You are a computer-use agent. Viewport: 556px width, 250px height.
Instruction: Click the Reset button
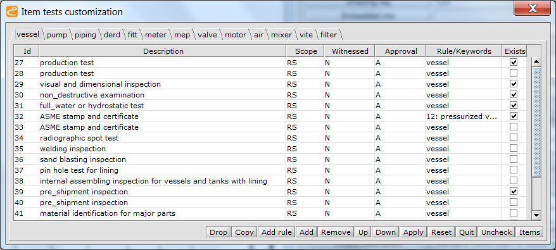(x=441, y=232)
